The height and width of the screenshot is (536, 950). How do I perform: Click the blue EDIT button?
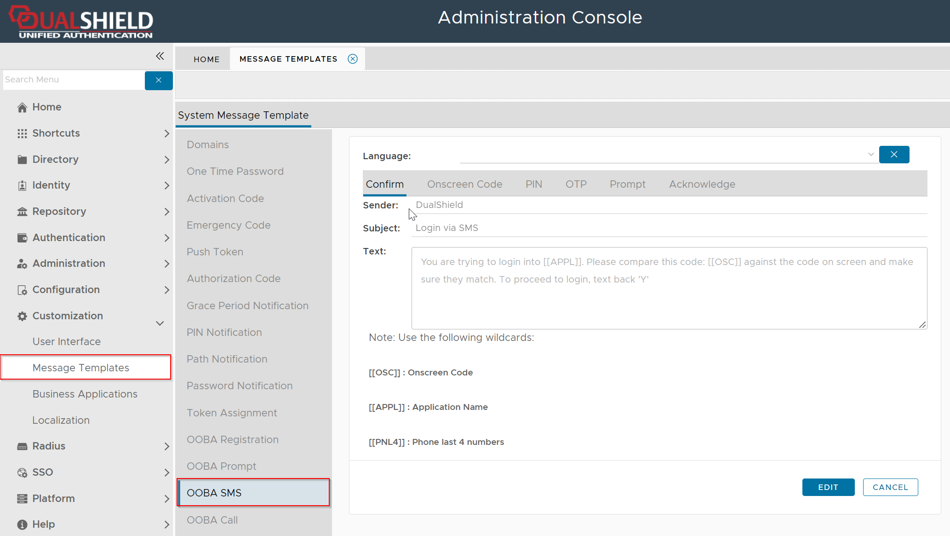tap(828, 487)
